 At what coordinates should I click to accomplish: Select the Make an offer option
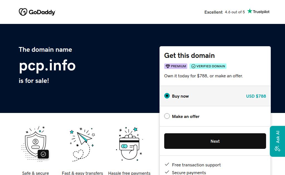167,116
